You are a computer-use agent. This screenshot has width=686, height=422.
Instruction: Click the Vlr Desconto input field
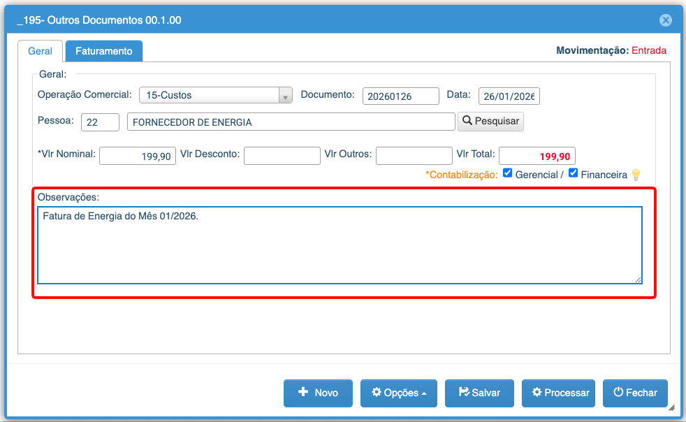coord(282,155)
